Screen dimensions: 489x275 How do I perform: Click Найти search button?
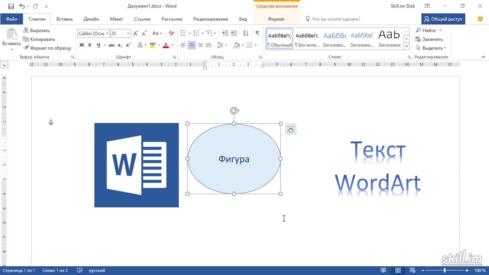pos(426,31)
